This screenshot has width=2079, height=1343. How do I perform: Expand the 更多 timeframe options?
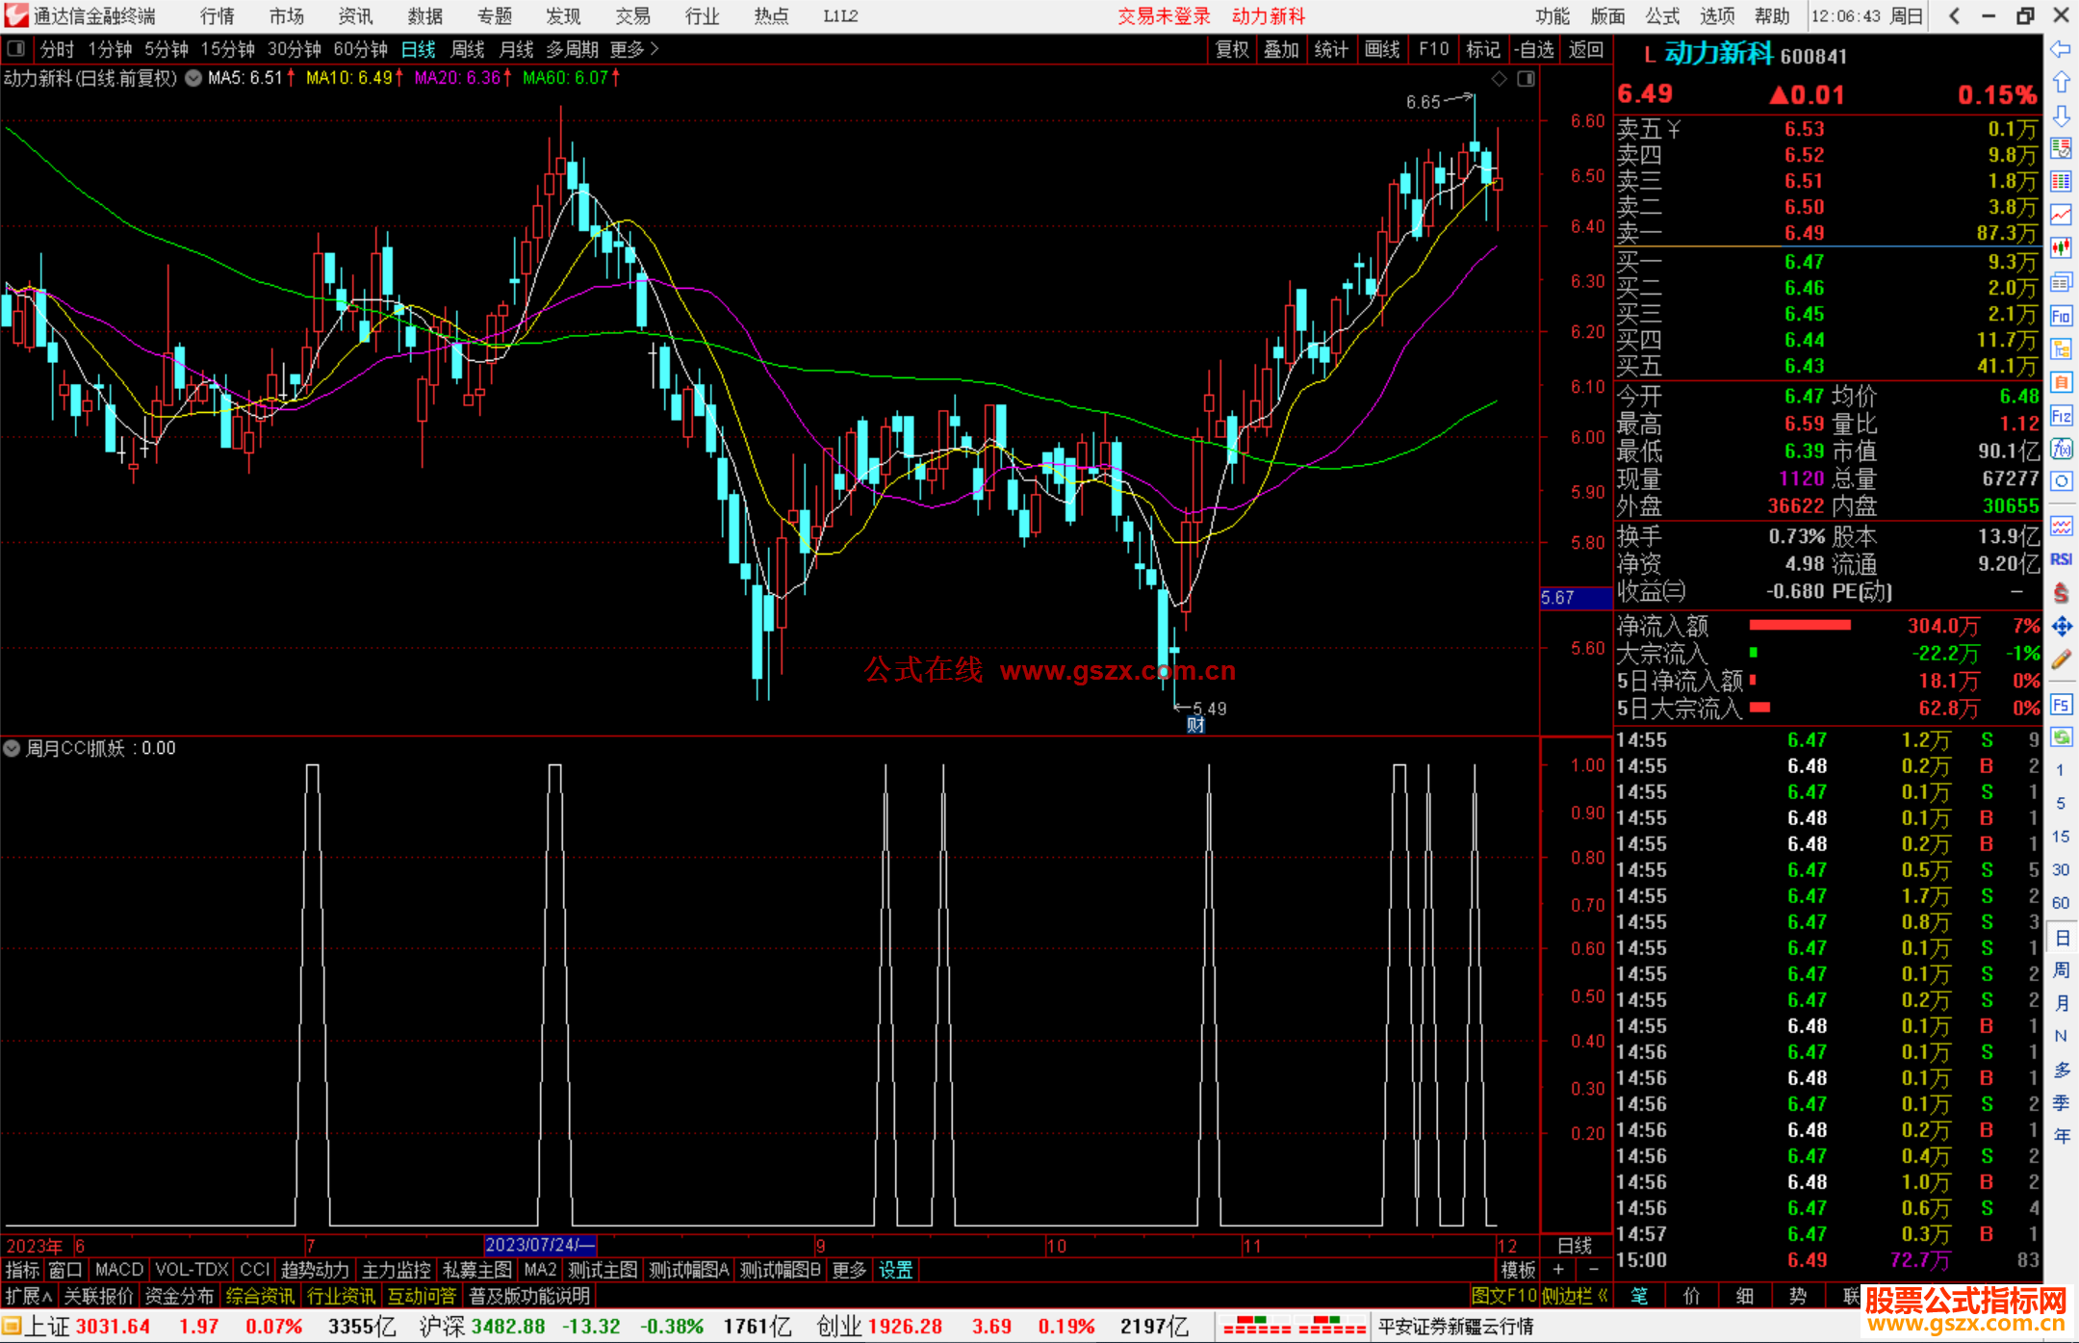tap(632, 48)
